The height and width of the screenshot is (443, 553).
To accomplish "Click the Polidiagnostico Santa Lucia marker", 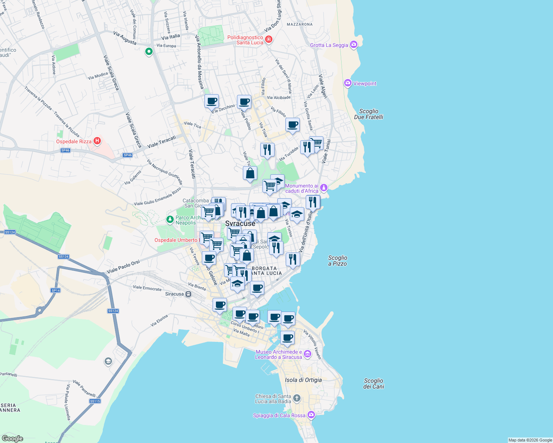I will (269, 39).
